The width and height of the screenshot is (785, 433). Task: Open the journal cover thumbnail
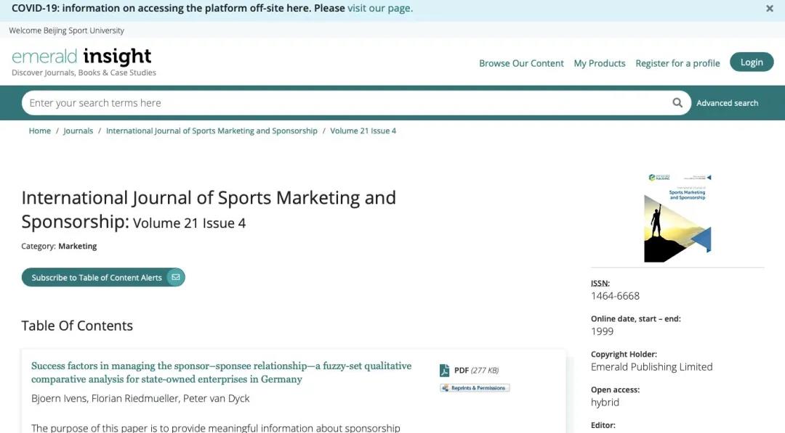pyautogui.click(x=677, y=218)
